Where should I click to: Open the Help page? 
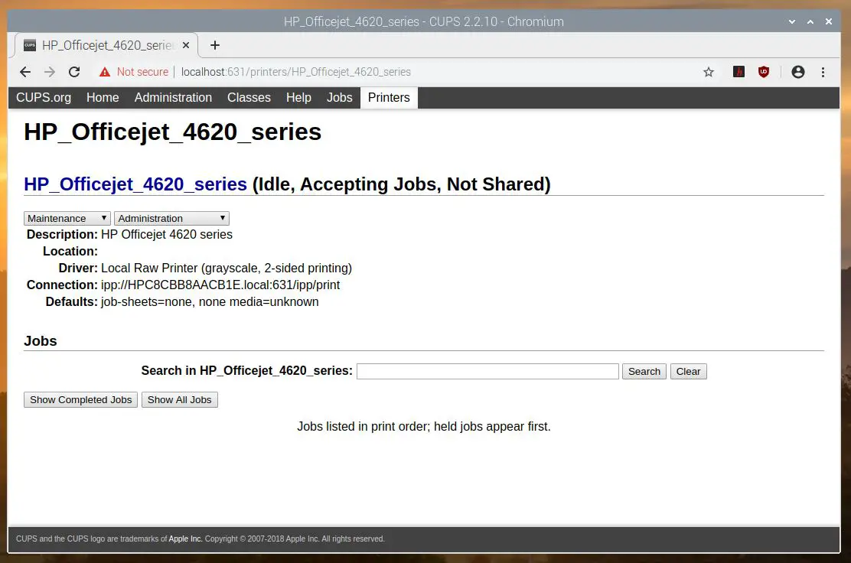298,98
